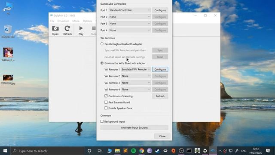
Task: Enable the Real Balance Board checkbox
Action: [x=106, y=102]
